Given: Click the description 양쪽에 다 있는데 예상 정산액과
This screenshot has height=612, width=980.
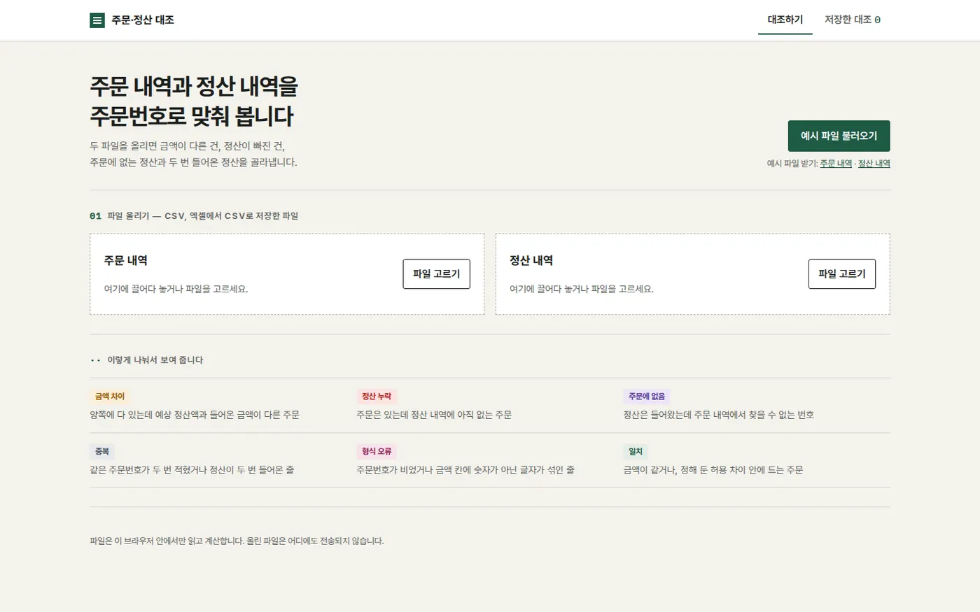Looking at the screenshot, I should tap(195, 415).
